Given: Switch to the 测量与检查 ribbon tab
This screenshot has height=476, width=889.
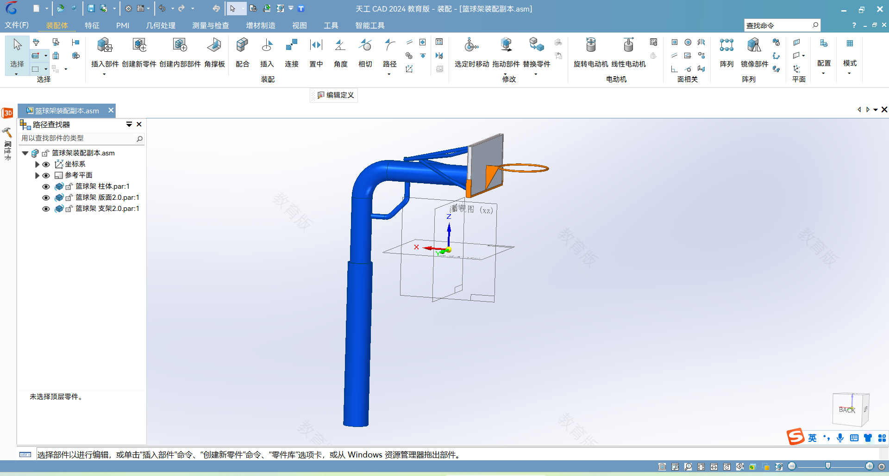Looking at the screenshot, I should pos(211,25).
